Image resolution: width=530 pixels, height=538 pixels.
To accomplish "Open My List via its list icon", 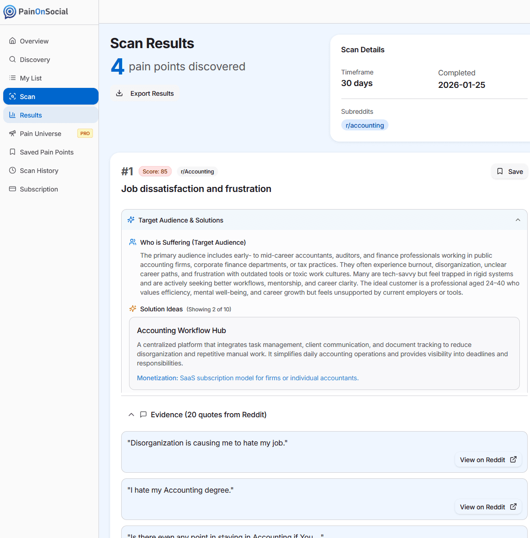I will coord(12,78).
